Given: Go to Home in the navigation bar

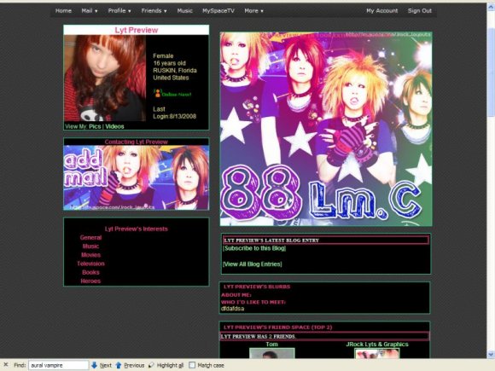Looking at the screenshot, I should coord(63,11).
